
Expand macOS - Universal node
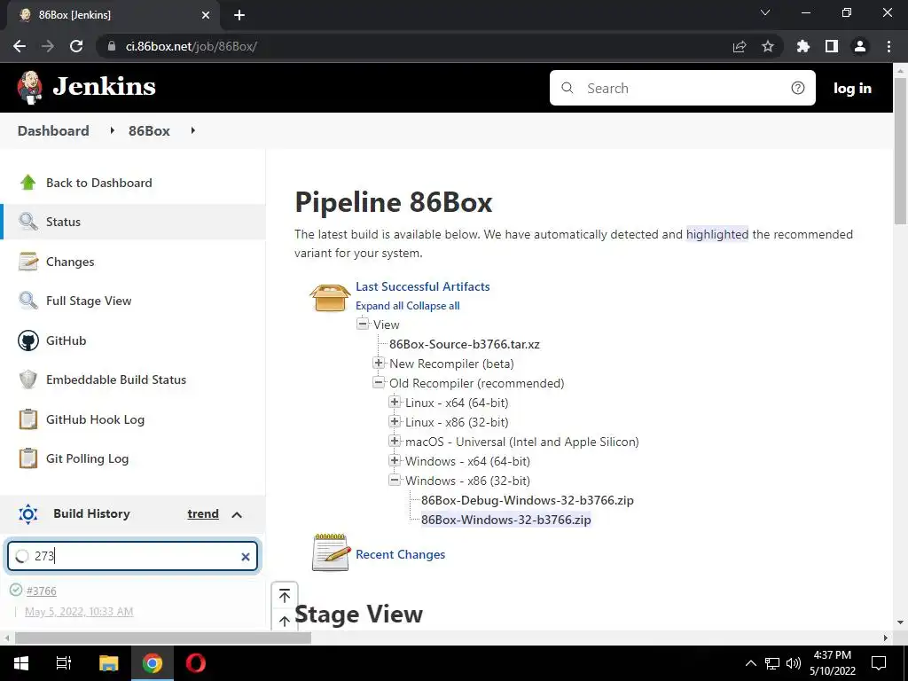tap(395, 442)
